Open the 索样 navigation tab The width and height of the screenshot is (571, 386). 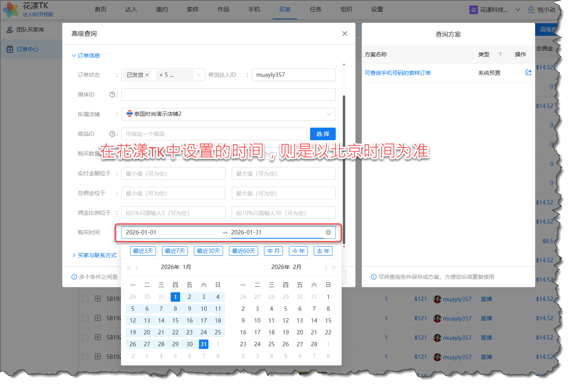(192, 9)
